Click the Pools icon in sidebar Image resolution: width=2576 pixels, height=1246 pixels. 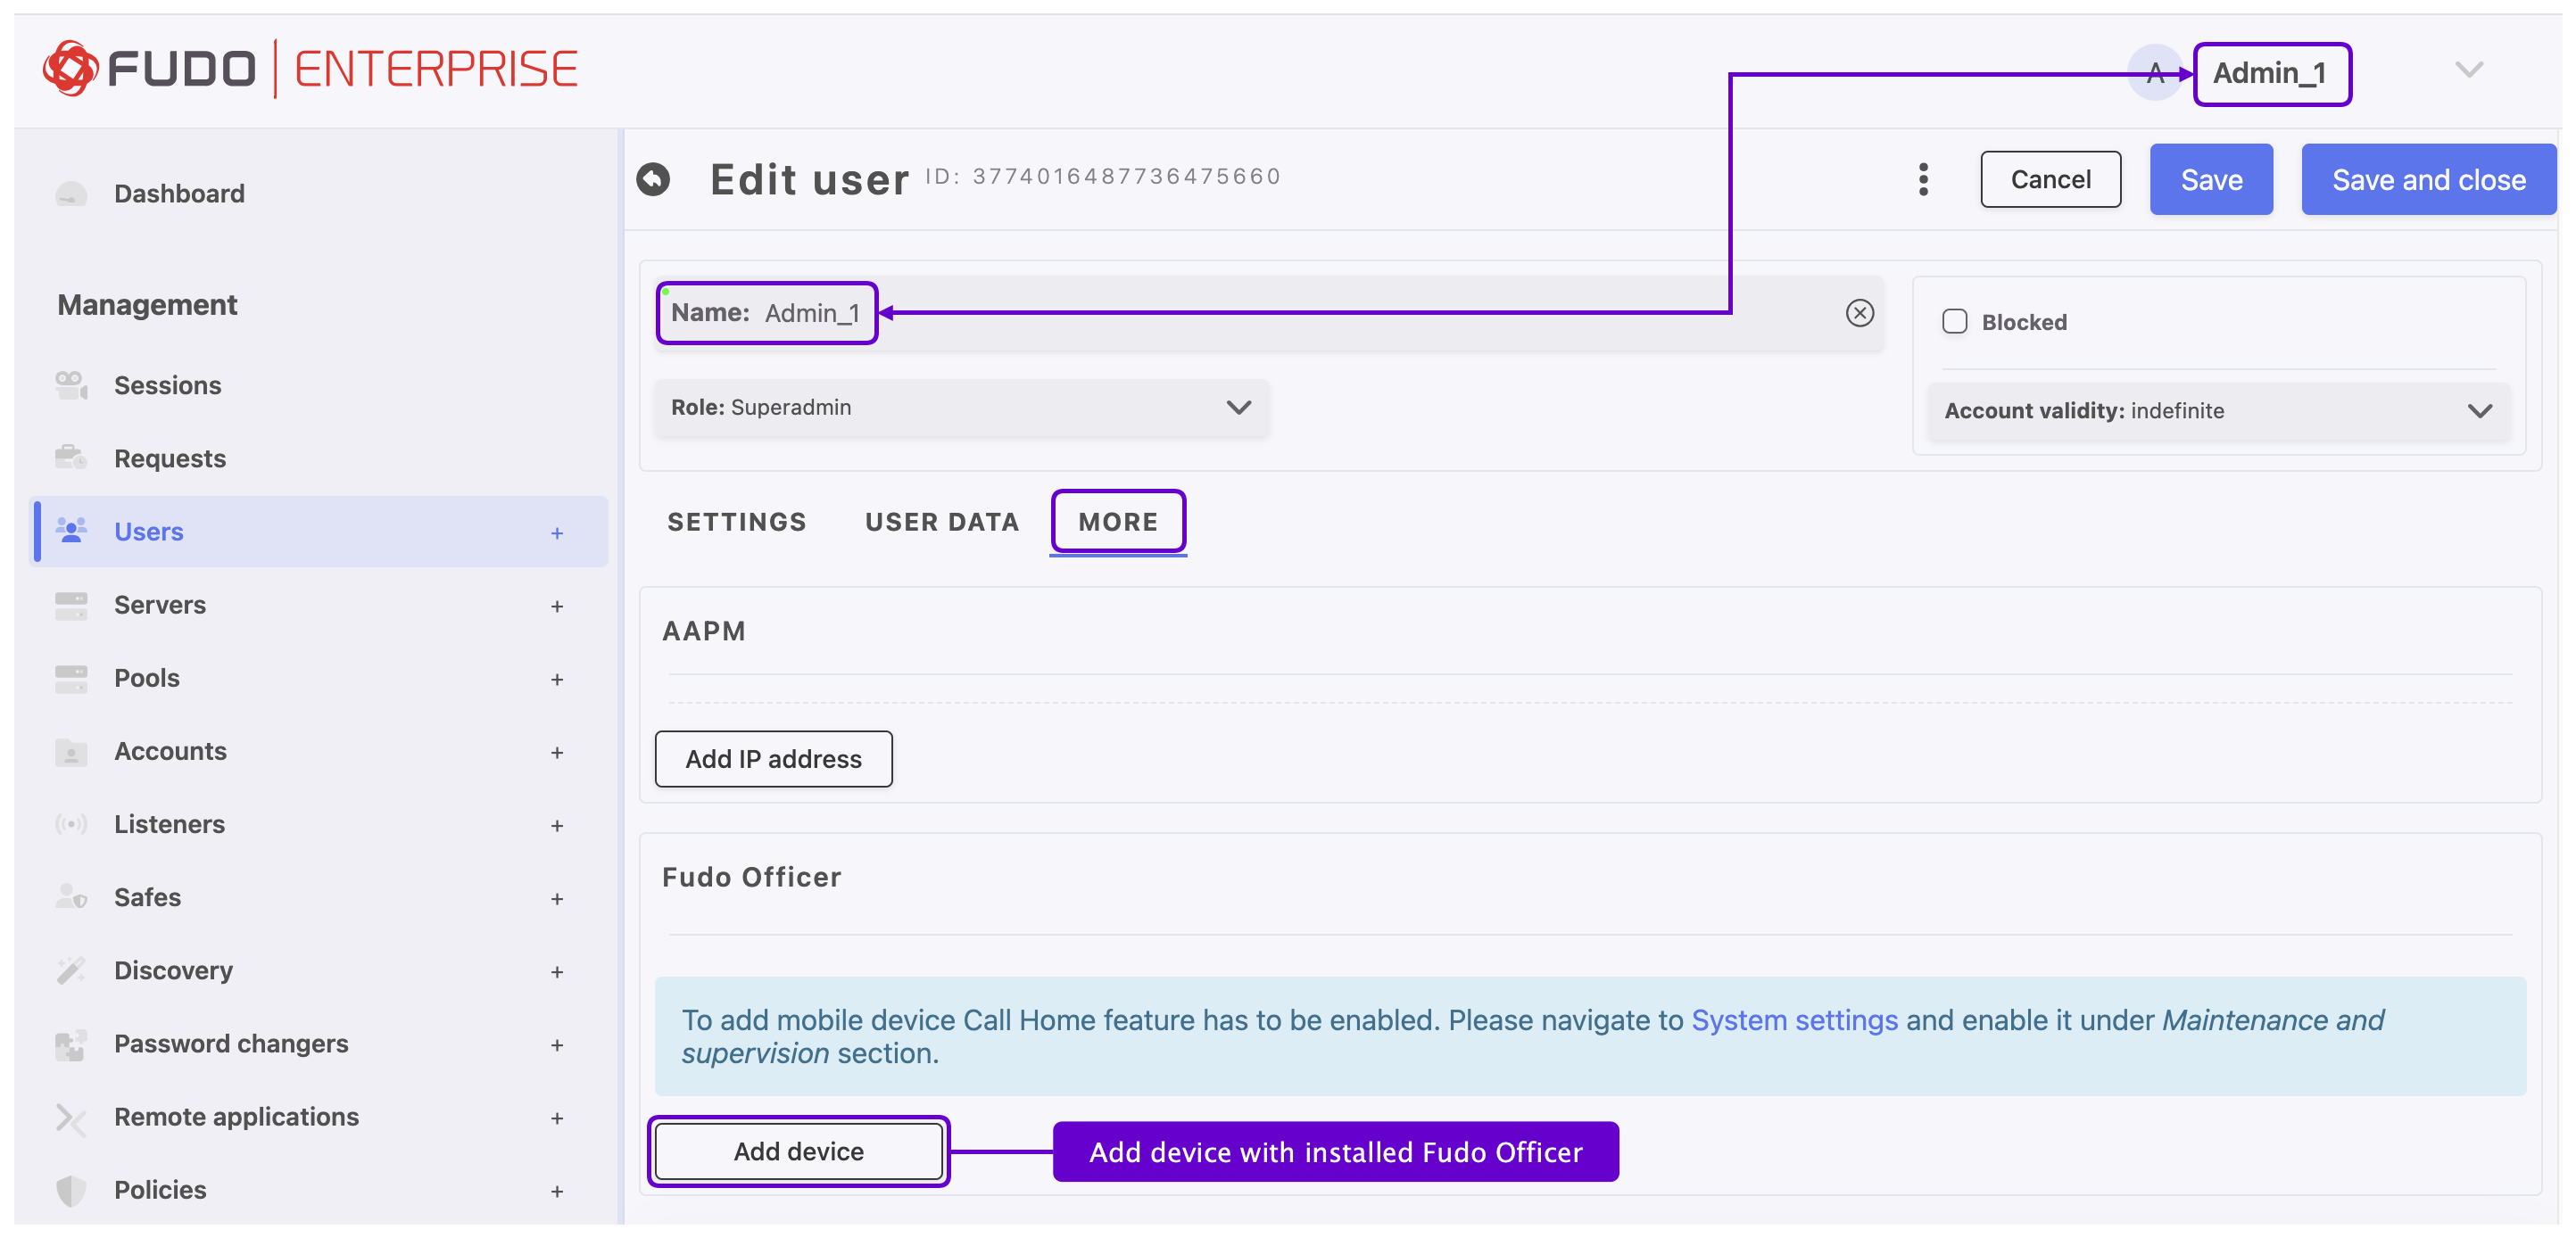pos(71,678)
